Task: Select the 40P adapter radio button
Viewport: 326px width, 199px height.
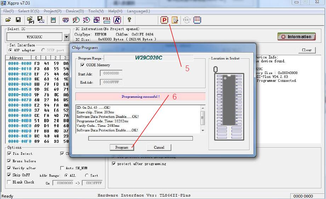Action: pos(10,50)
